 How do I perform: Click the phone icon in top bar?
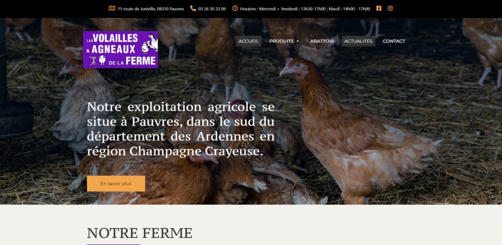(193, 9)
